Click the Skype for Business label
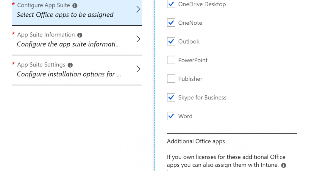The width and height of the screenshot is (309, 171). click(x=202, y=97)
